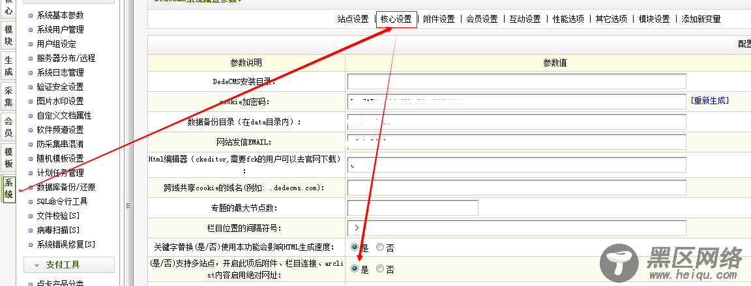
Task: Switch to 站点设置 tab
Action: click(x=353, y=19)
